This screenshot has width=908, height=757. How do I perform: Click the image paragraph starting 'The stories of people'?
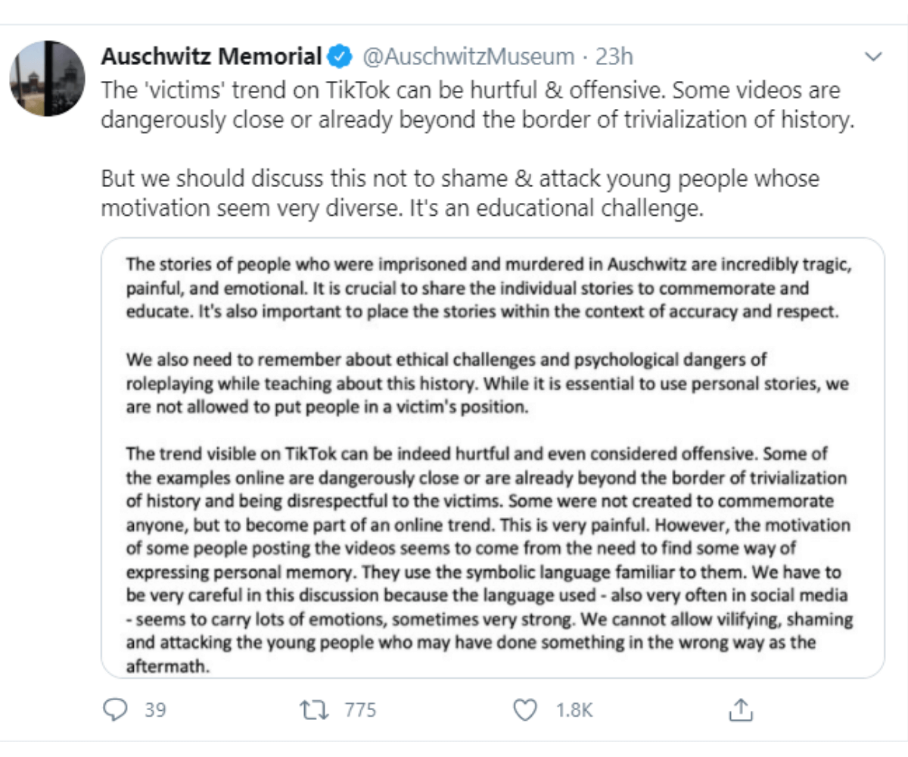(x=483, y=288)
